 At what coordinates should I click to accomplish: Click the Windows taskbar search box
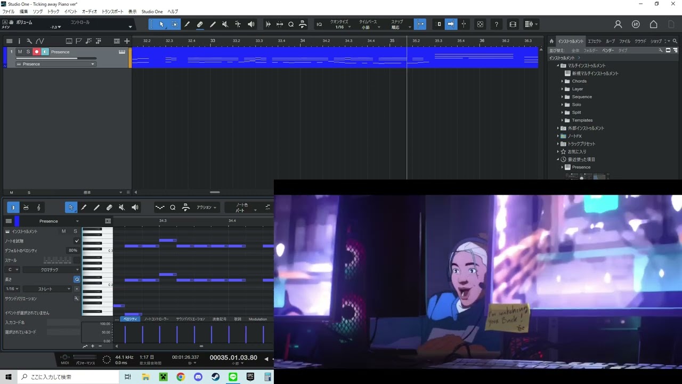coord(70,377)
